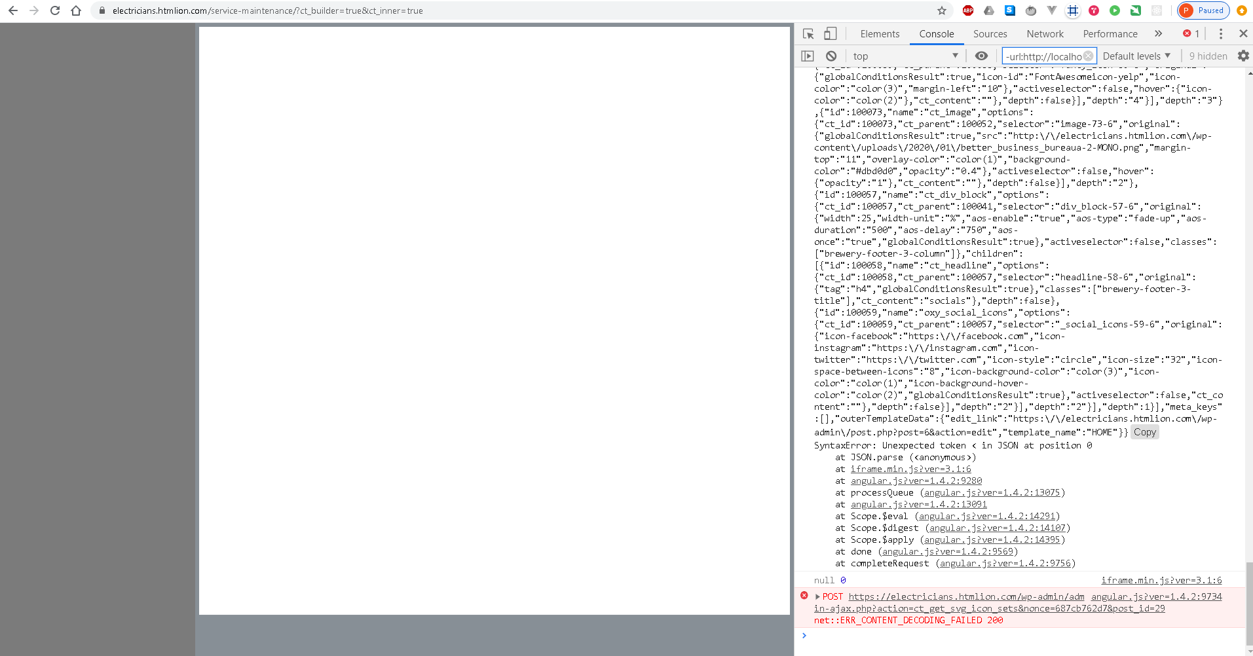This screenshot has height=656, width=1253.
Task: Switch to the Network tab
Action: [x=1044, y=33]
